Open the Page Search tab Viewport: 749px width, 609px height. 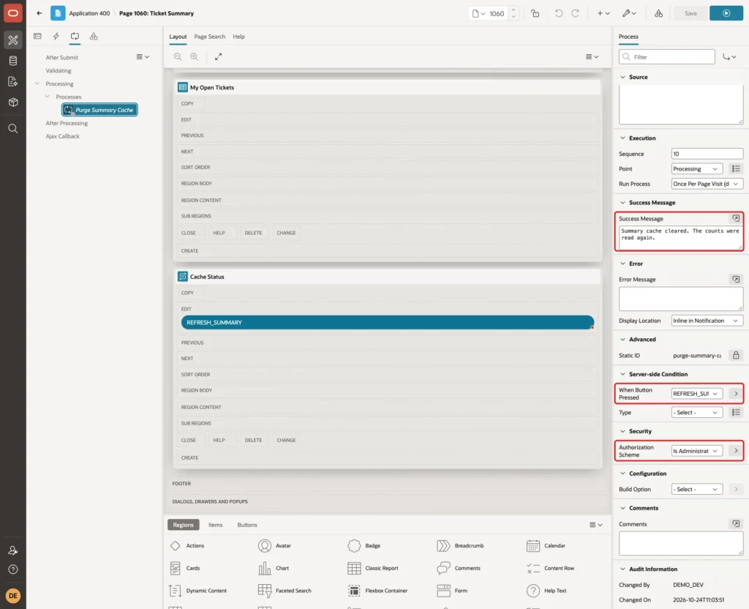(x=209, y=37)
